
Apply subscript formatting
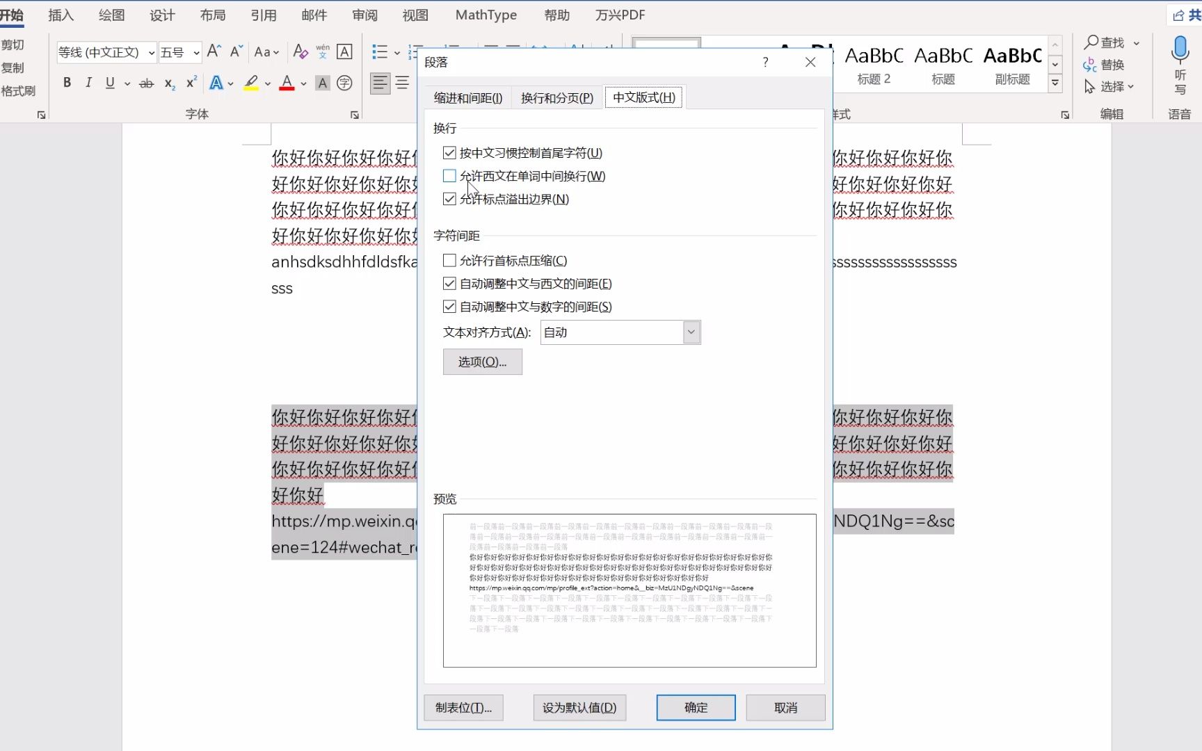pyautogui.click(x=169, y=83)
